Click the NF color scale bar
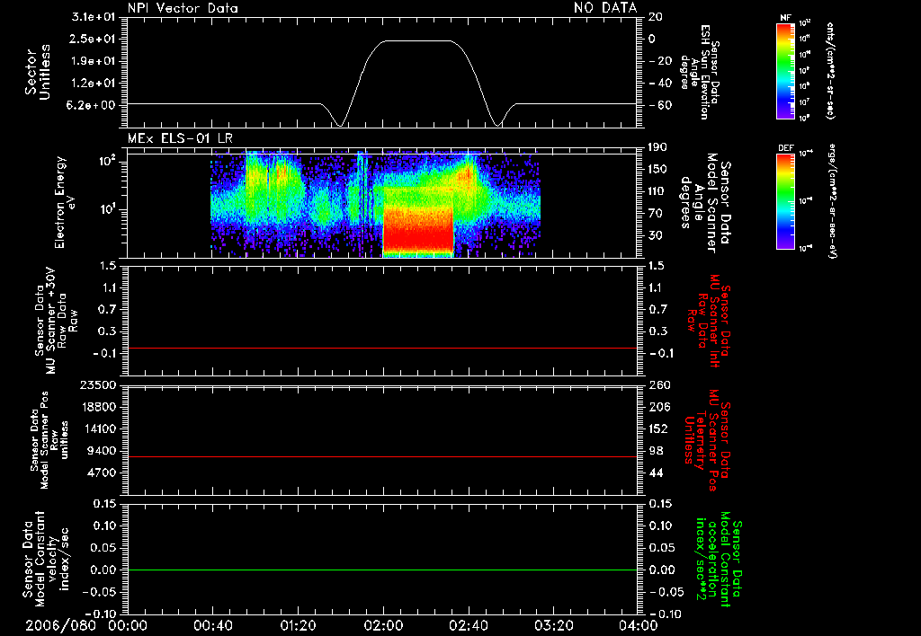The height and width of the screenshot is (636, 921). 786,70
